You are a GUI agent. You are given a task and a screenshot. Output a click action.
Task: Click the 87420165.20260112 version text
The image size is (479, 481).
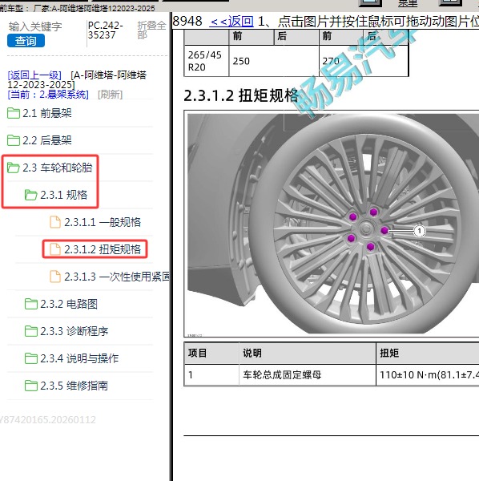point(48,419)
